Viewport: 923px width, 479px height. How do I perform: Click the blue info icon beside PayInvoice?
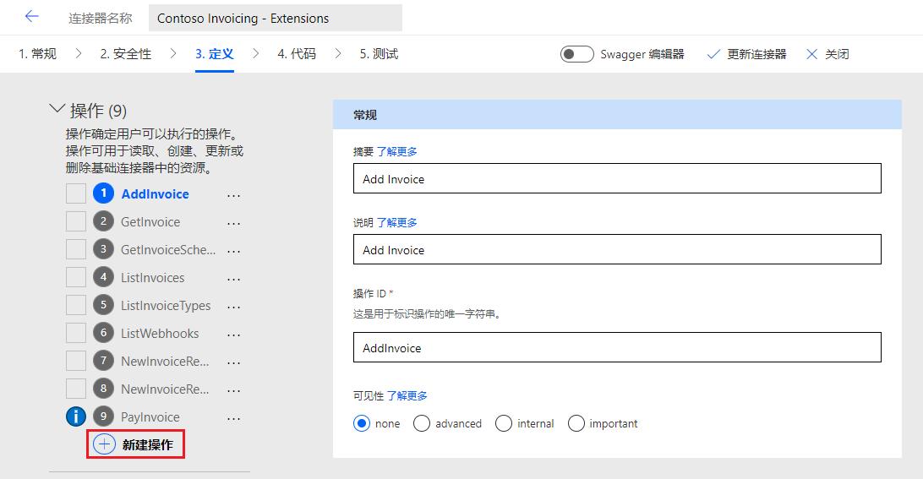(76, 416)
